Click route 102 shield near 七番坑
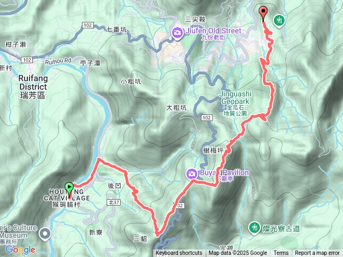 (x=88, y=25)
